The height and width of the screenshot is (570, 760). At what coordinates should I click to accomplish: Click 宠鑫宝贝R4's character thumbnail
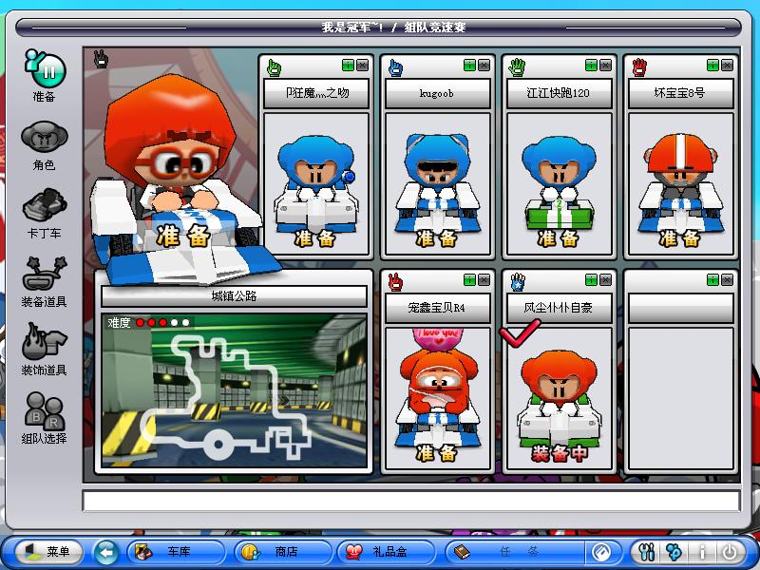coord(437,398)
